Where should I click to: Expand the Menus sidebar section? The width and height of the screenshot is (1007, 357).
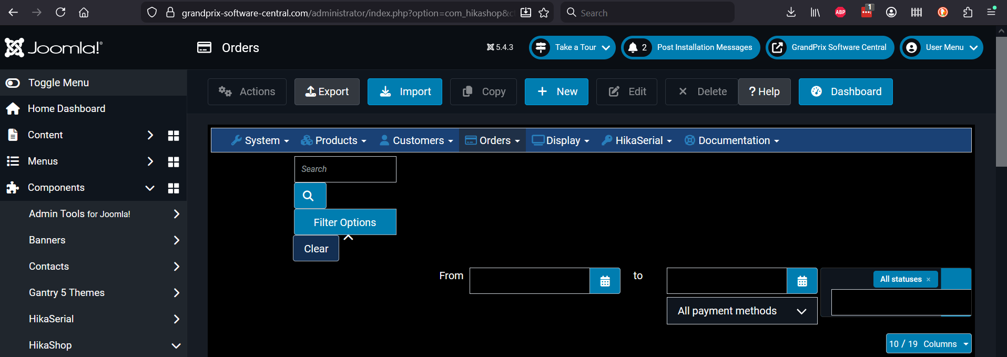click(x=150, y=161)
